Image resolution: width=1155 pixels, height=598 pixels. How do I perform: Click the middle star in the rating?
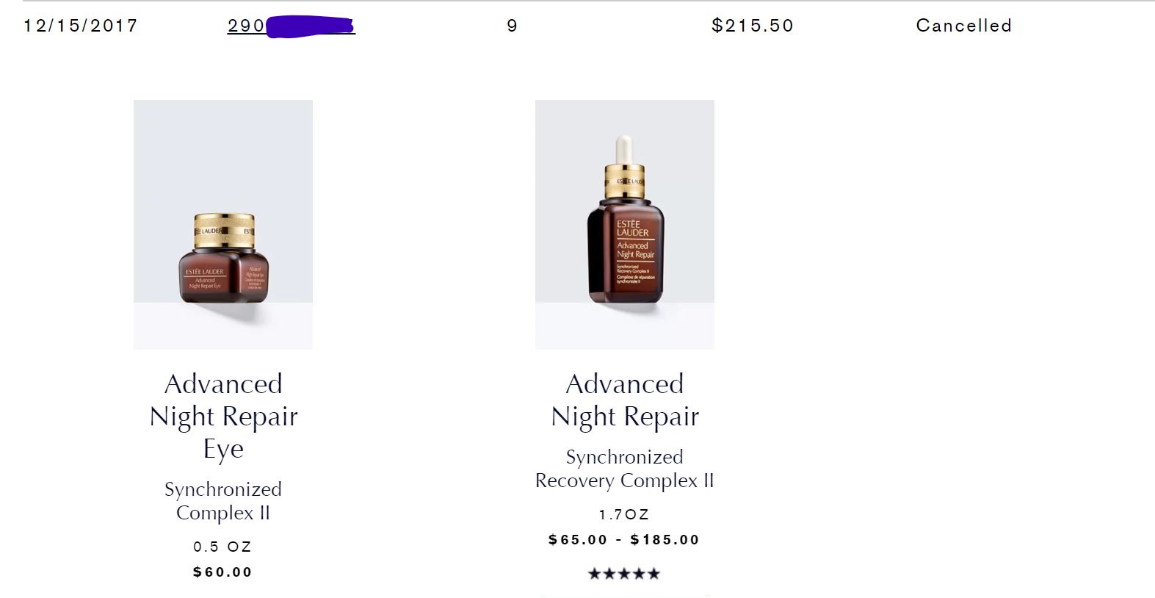624,574
